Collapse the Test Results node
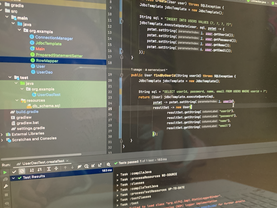 13,178
